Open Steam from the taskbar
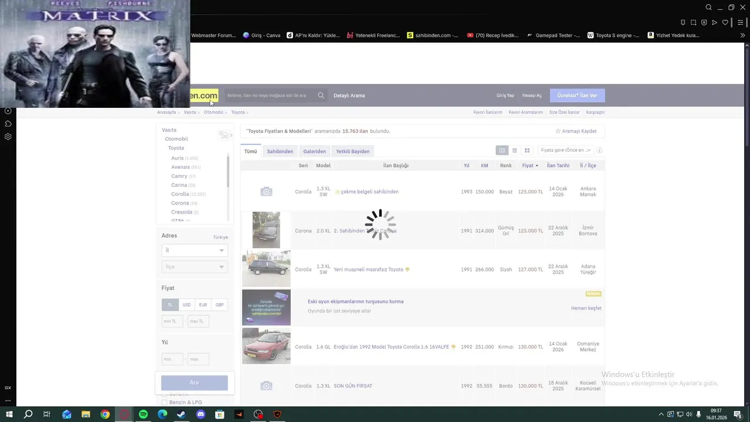 [182, 414]
